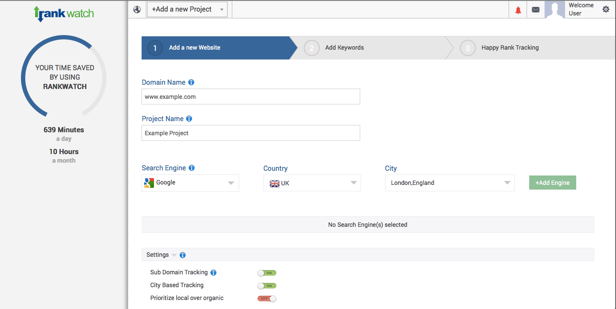
Task: Toggle City Based Tracking switch
Action: point(267,286)
